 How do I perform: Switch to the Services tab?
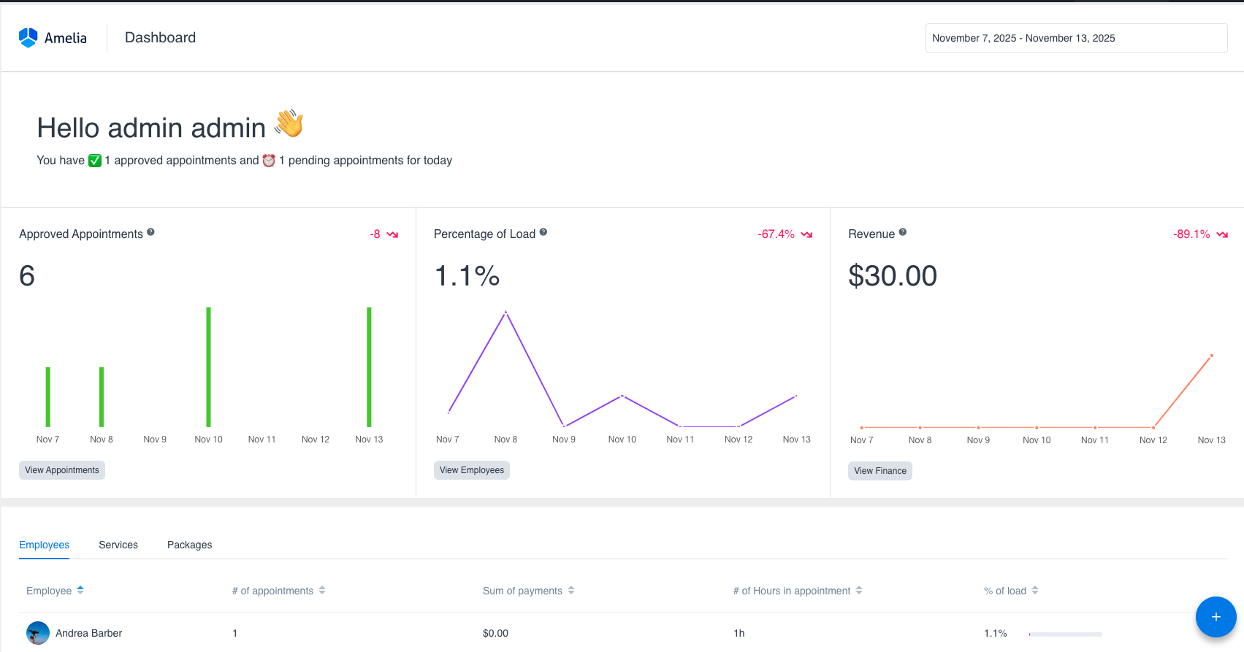click(118, 545)
